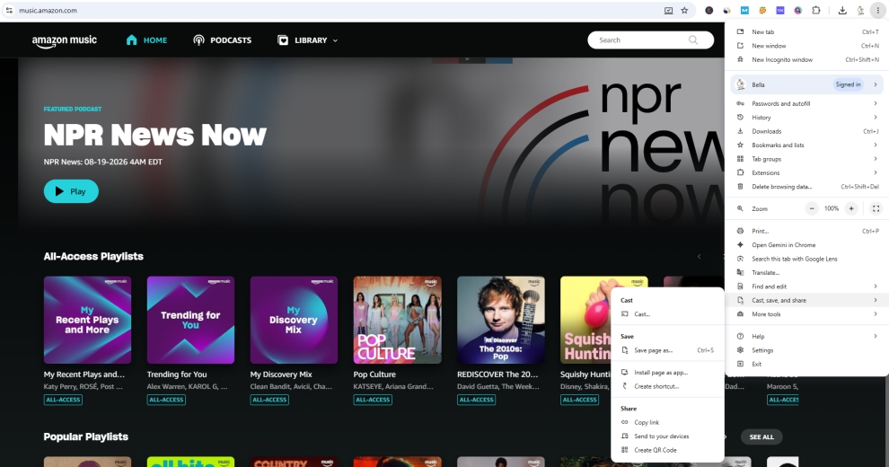This screenshot has height=467, width=889.
Task: Click the search magnifier icon
Action: point(693,40)
